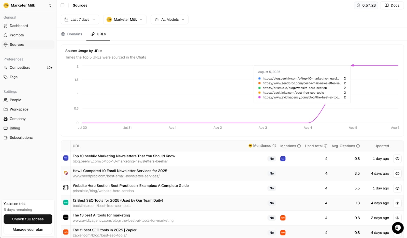407x238 pixels.
Task: Open the timer showing 0:57:28
Action: click(366, 5)
